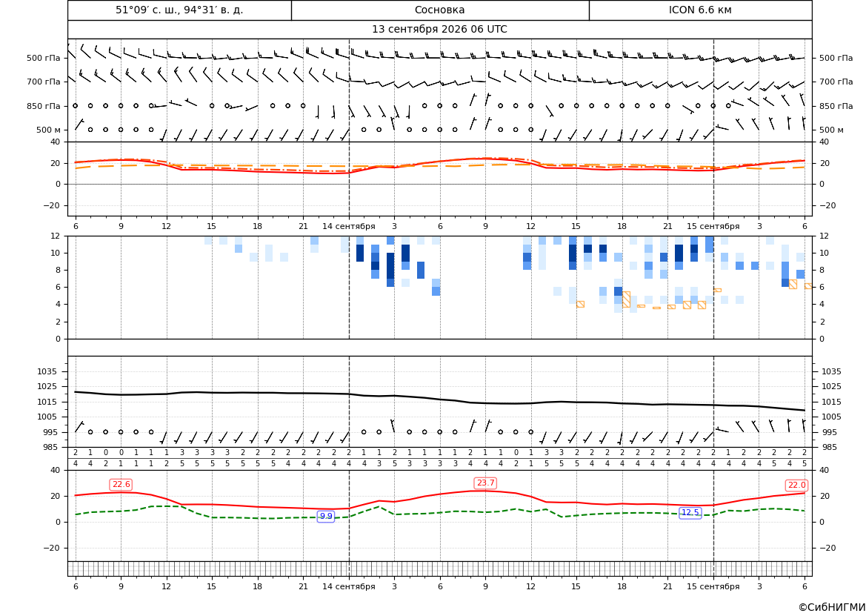Click the 13 сентября 2026 06 UTC heading
The height and width of the screenshot is (613, 866).
(x=439, y=30)
